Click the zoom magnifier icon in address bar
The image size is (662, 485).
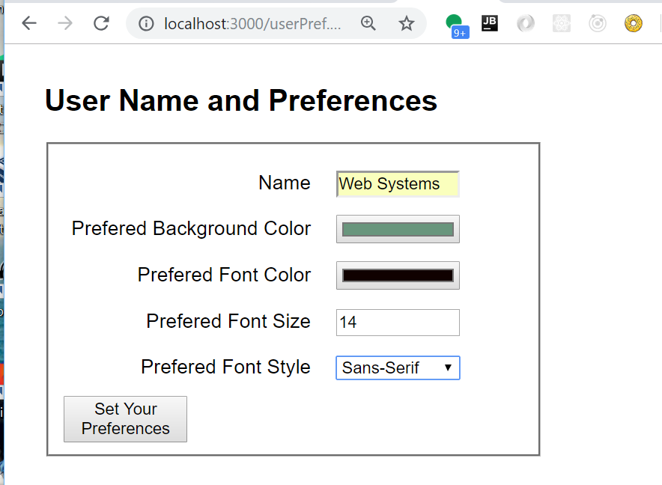click(368, 23)
